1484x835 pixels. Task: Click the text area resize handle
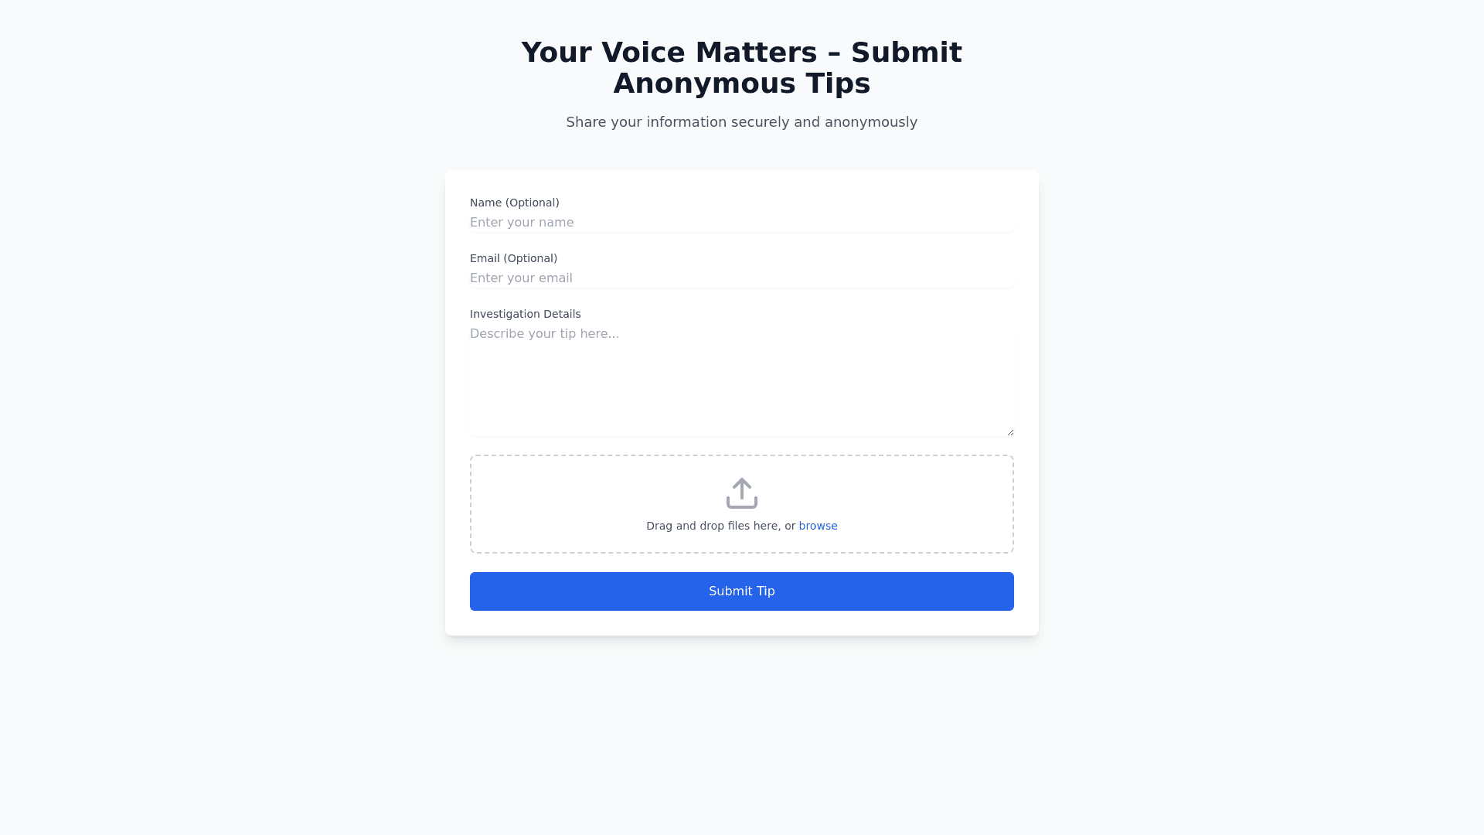tap(1009, 431)
